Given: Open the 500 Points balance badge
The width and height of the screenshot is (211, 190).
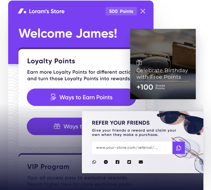Looking at the screenshot, I should [121, 11].
